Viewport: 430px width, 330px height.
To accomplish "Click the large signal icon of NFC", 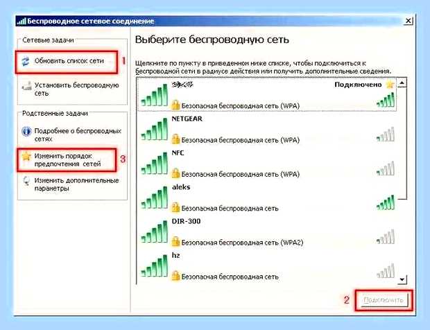I will [154, 164].
